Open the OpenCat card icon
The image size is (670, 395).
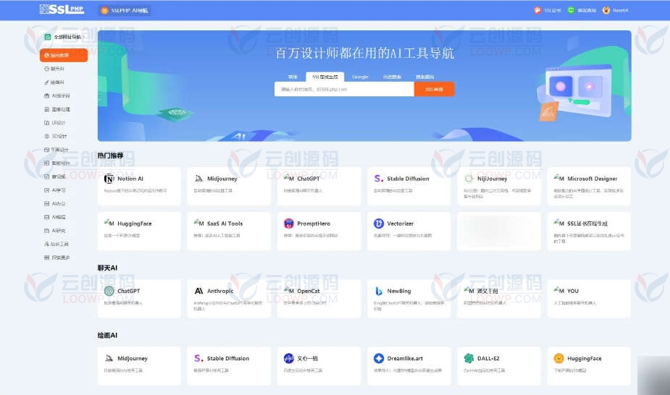289,291
